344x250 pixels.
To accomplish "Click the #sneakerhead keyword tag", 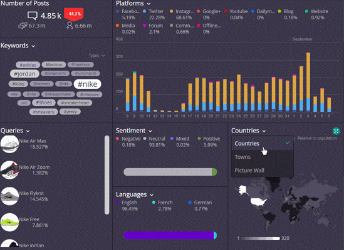I will tap(75, 102).
